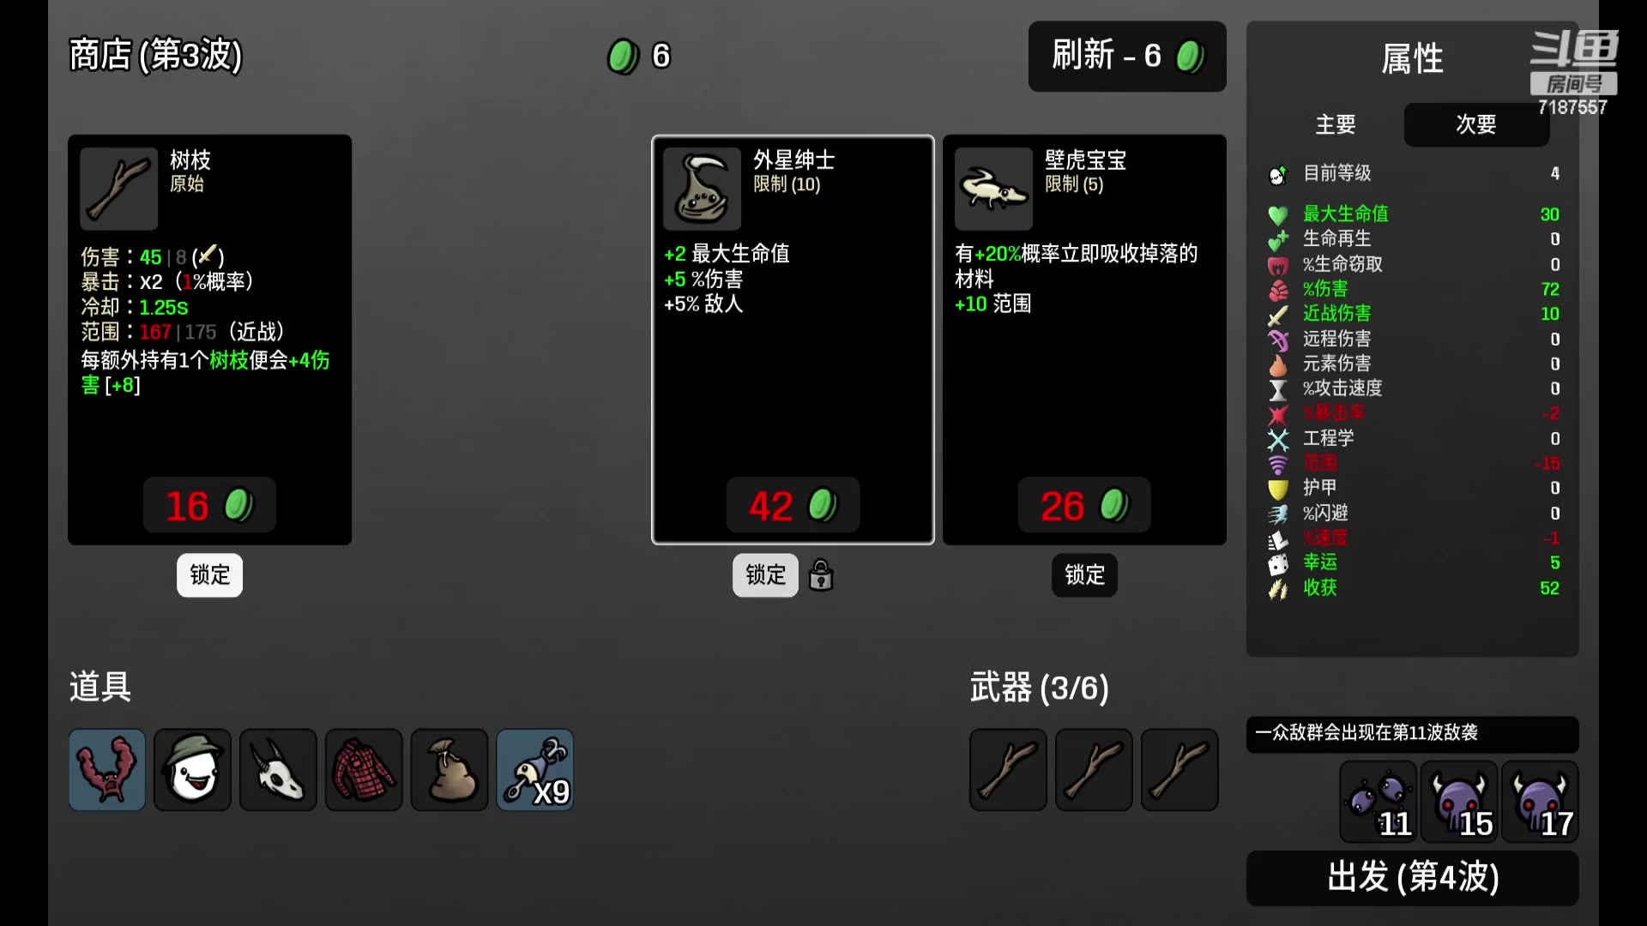This screenshot has width=1647, height=926.
Task: Switch to the 次要 attributes tab
Action: click(x=1476, y=124)
